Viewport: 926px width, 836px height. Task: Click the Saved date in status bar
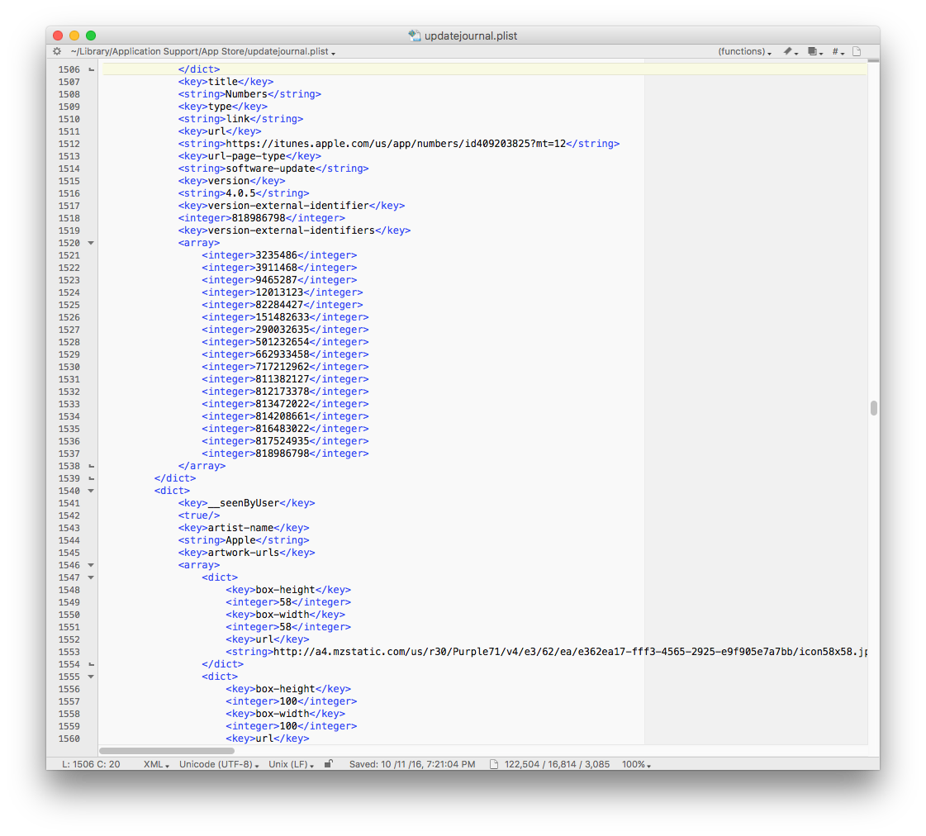[x=411, y=764]
